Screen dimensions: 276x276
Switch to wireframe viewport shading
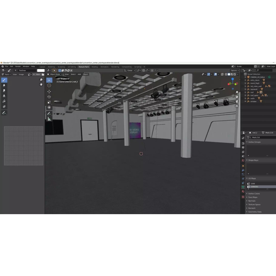pyautogui.click(x=226, y=74)
